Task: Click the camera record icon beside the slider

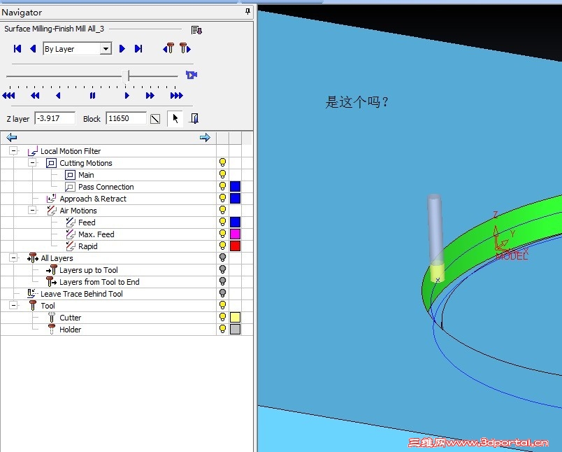Action: 192,75
